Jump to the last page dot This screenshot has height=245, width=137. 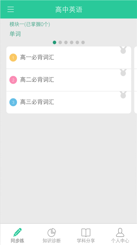(83, 42)
